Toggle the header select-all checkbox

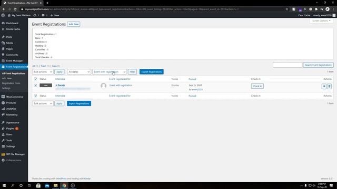35,79
